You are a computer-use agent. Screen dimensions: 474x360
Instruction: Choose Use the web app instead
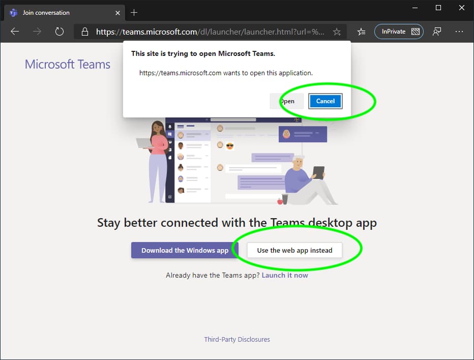coord(294,250)
